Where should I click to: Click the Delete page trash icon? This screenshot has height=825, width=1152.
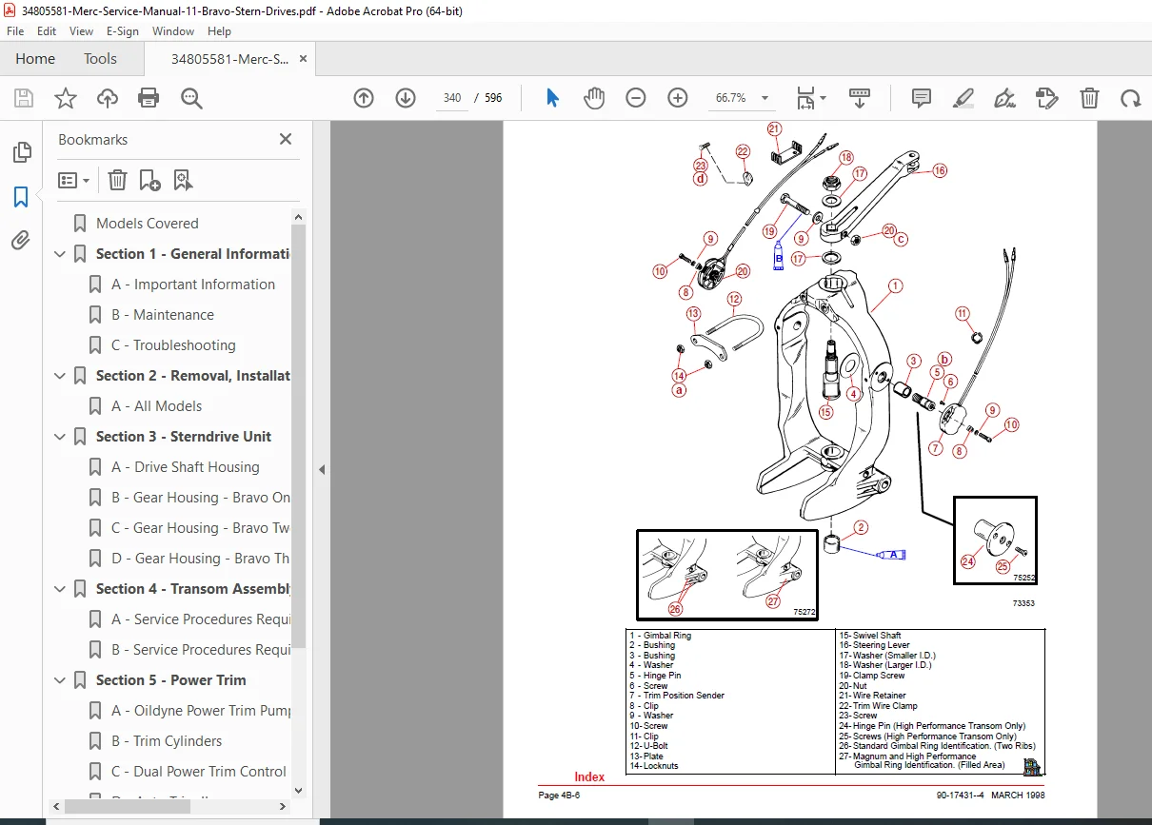tap(1089, 98)
